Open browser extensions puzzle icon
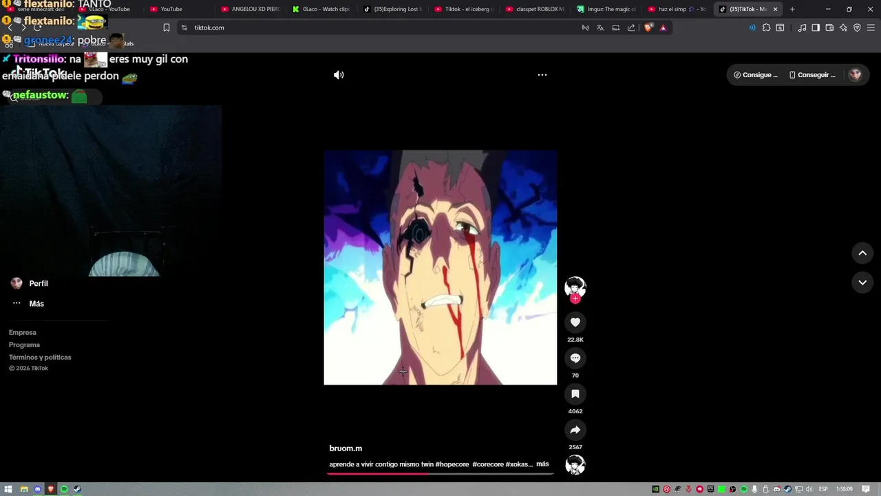This screenshot has height=496, width=881. [x=766, y=28]
